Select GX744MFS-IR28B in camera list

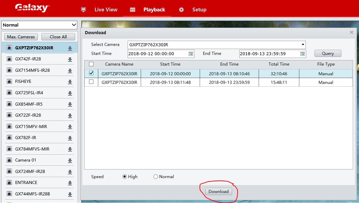point(32,194)
